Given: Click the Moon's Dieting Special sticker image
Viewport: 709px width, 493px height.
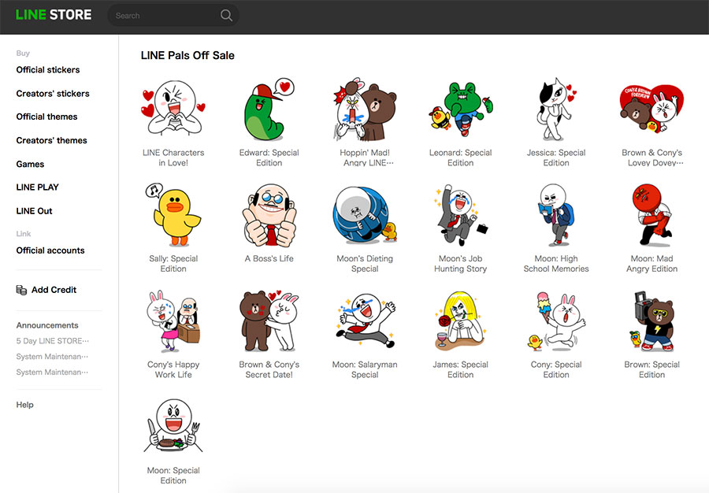Looking at the screenshot, I should pyautogui.click(x=365, y=217).
